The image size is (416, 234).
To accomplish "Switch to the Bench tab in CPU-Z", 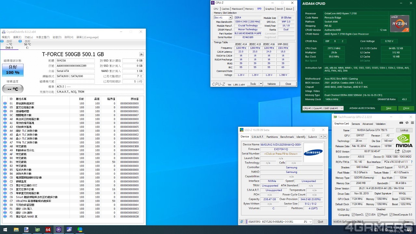I will [280, 9].
